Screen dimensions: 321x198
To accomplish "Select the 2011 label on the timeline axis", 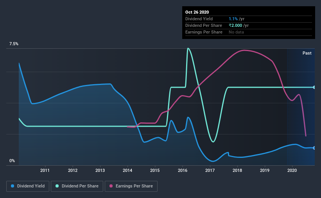I will tap(45, 170).
